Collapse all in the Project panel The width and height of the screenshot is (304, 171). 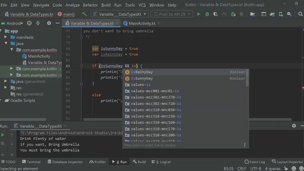click(x=38, y=23)
